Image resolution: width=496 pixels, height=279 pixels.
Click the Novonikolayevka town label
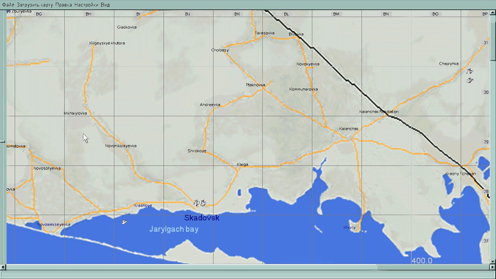(x=121, y=146)
